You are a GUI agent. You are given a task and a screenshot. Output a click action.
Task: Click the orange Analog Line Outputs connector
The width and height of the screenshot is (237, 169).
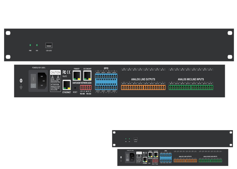tap(143, 88)
